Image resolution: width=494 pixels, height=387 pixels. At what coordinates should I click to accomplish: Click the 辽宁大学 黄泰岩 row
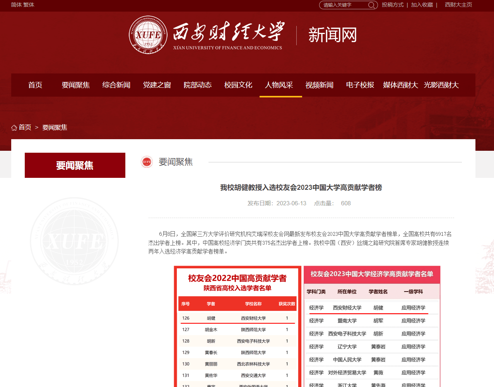tap(372, 347)
